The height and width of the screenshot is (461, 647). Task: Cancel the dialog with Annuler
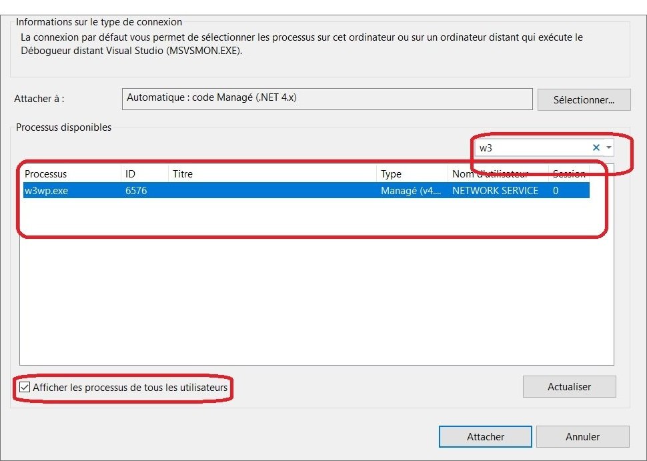pos(582,437)
